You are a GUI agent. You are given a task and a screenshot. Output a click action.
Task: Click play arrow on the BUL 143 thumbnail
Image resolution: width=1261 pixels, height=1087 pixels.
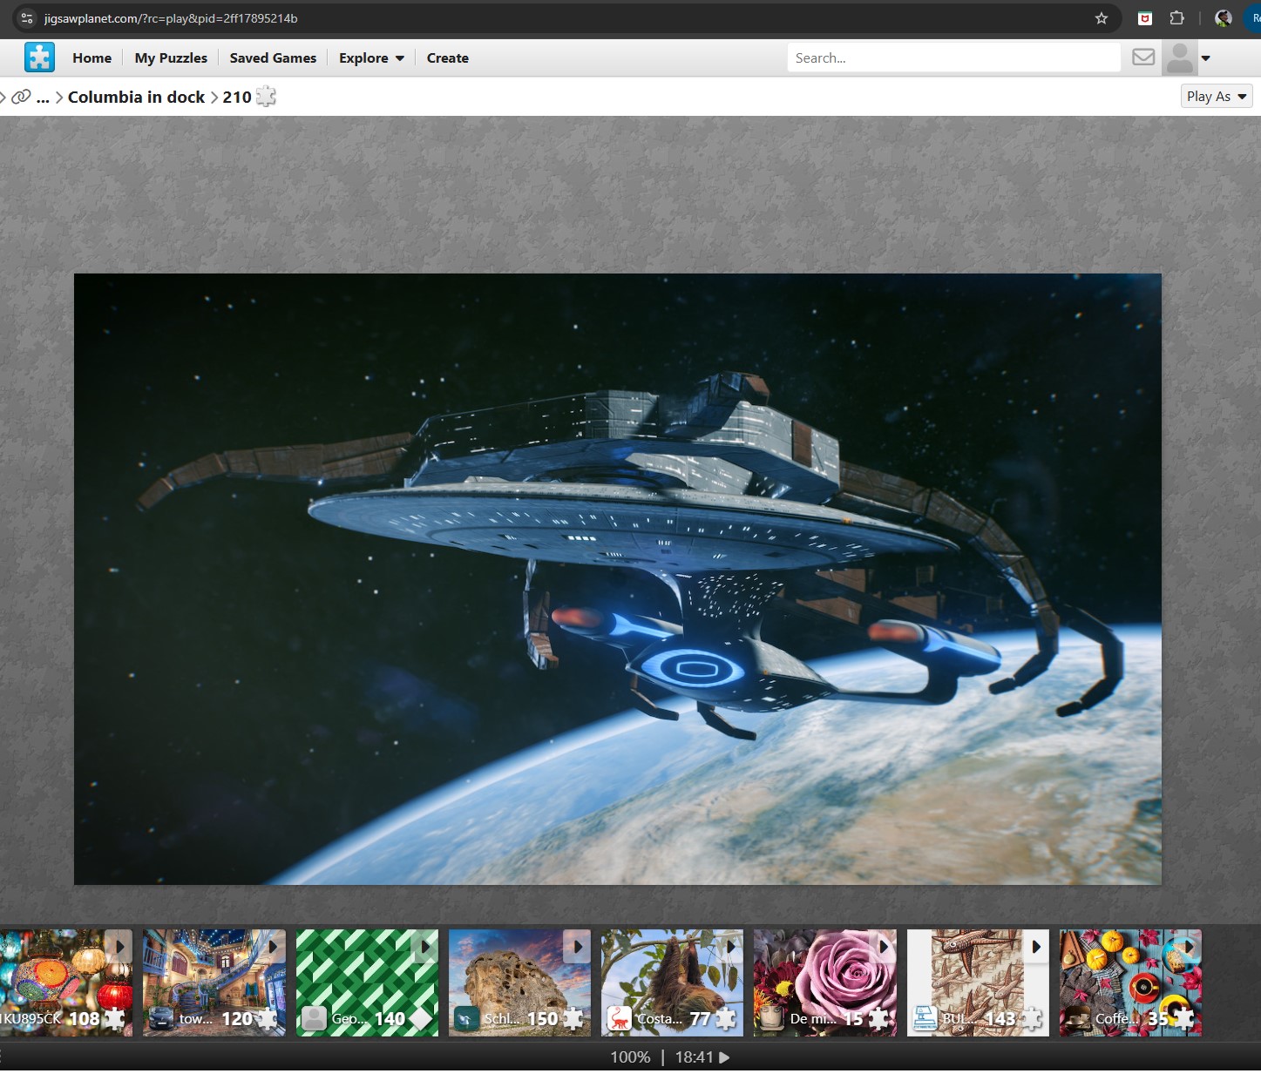click(x=1035, y=947)
